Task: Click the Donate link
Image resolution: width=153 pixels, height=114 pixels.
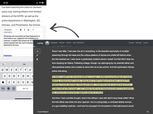Action: (131, 43)
